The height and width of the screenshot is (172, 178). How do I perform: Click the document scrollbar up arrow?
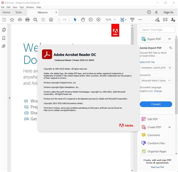pyautogui.click(x=132, y=26)
